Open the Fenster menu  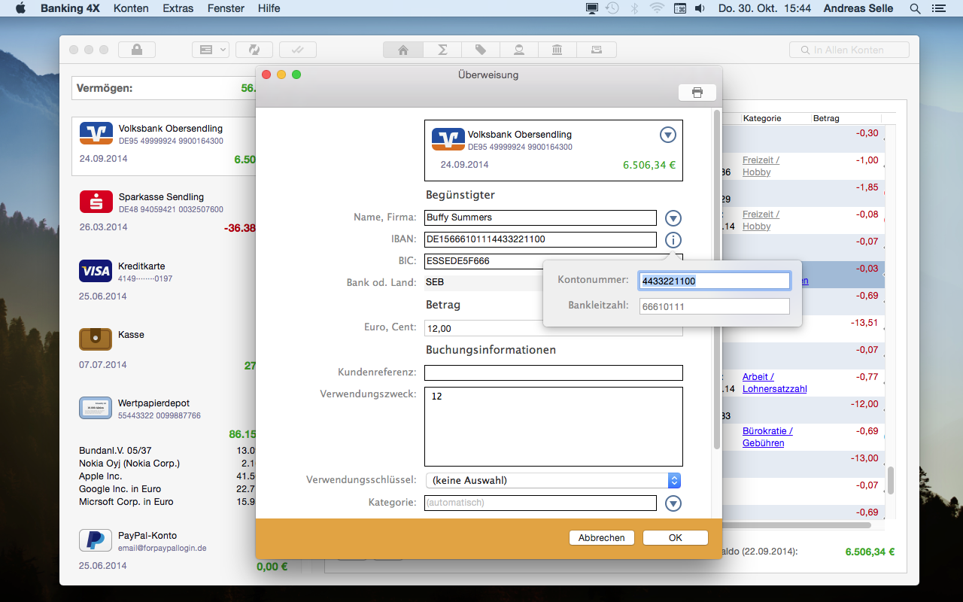(226, 8)
